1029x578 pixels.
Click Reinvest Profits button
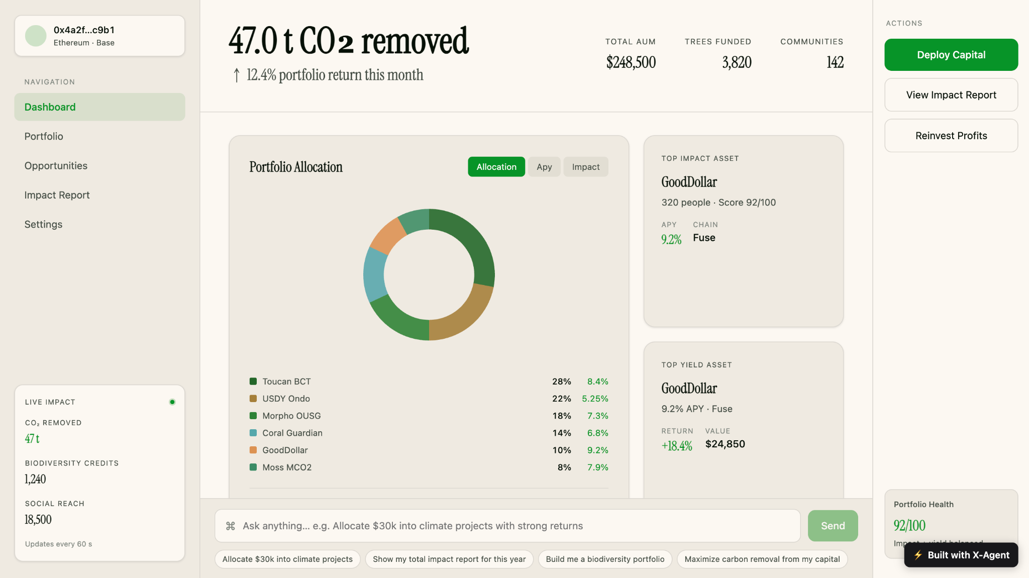(x=951, y=136)
